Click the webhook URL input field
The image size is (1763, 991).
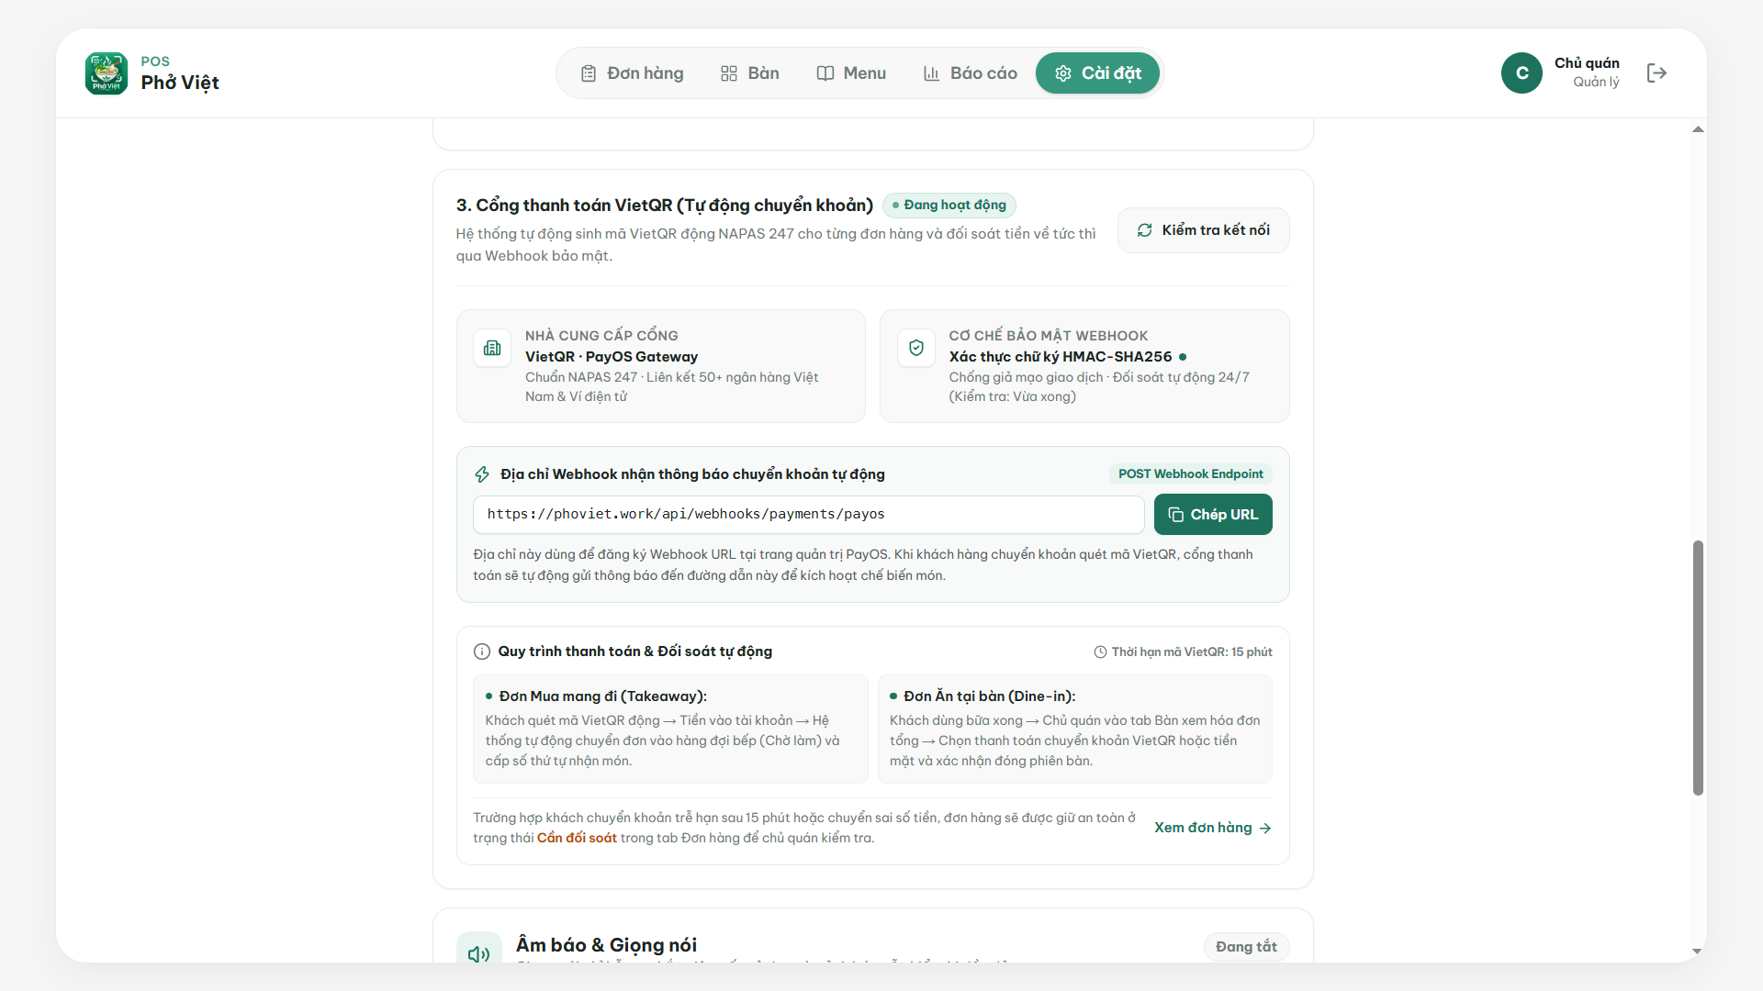808,515
